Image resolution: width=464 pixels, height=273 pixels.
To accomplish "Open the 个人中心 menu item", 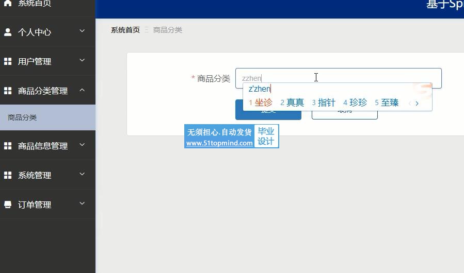I will click(47, 31).
